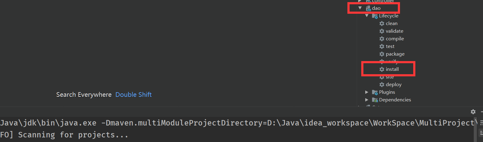Click the compile goal gear icon

pos(382,39)
